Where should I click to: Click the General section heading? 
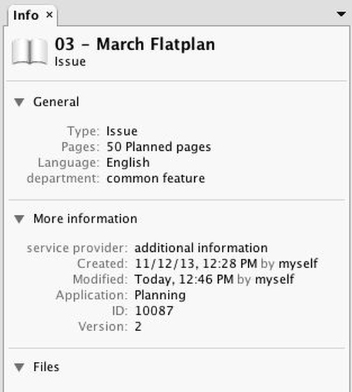(57, 102)
